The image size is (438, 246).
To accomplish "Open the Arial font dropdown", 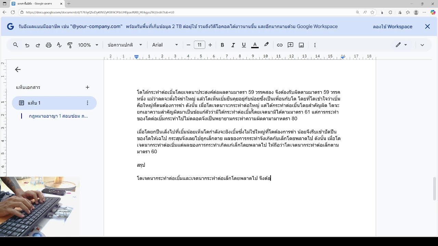I will click(x=165, y=45).
